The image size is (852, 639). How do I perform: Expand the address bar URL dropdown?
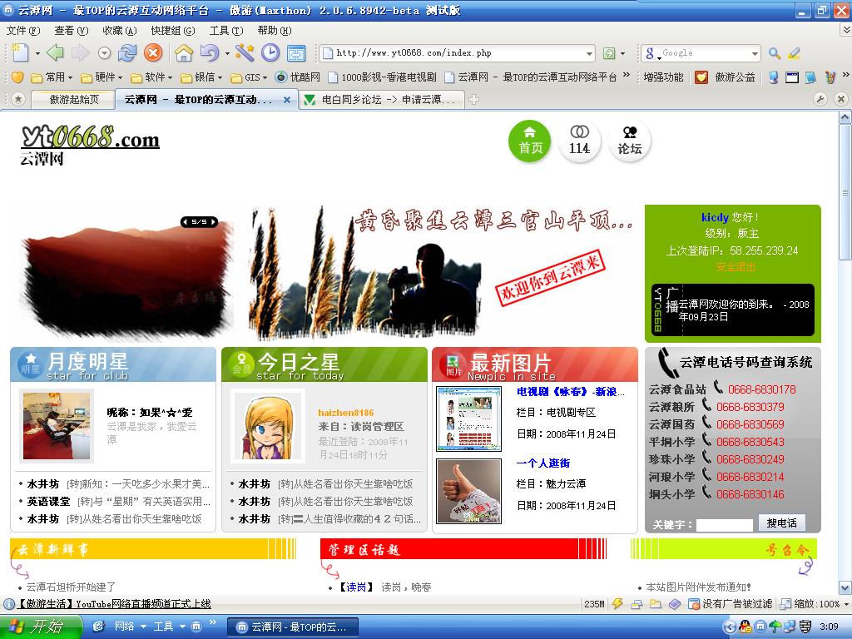coord(589,53)
